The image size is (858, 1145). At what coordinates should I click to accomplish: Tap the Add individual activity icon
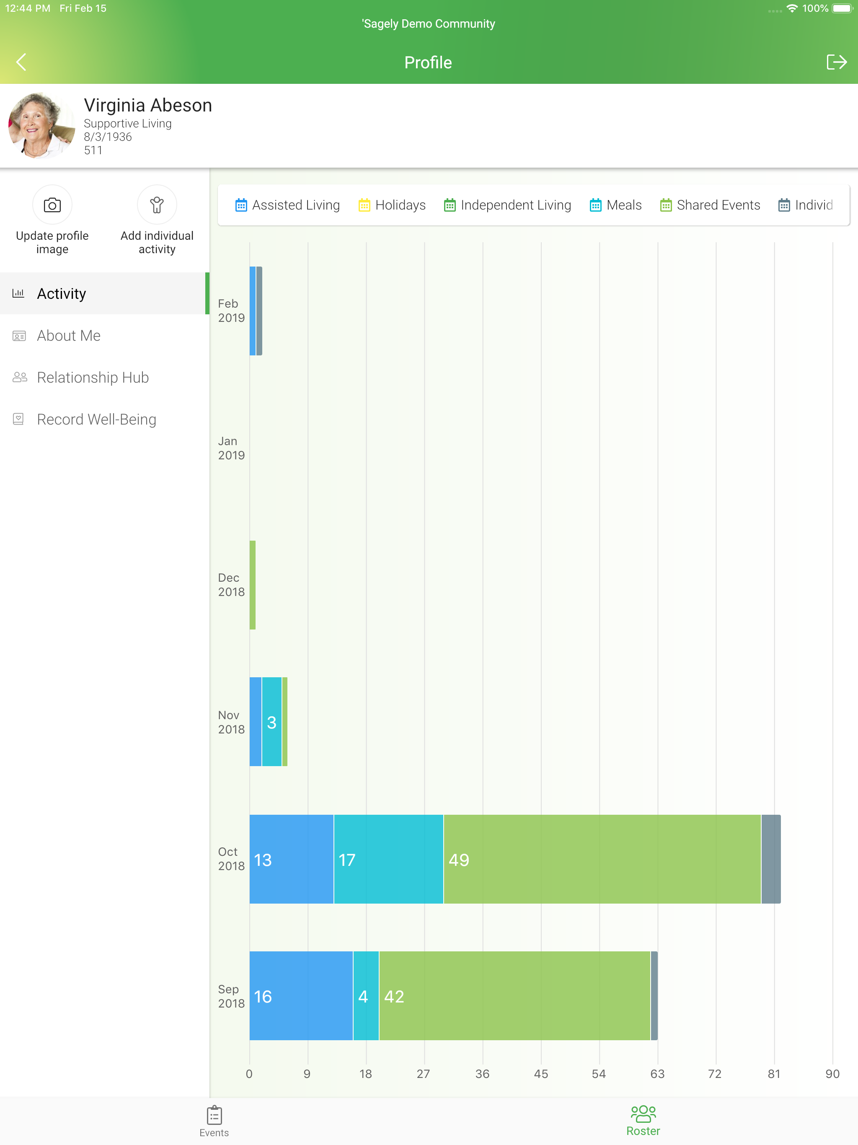[157, 205]
